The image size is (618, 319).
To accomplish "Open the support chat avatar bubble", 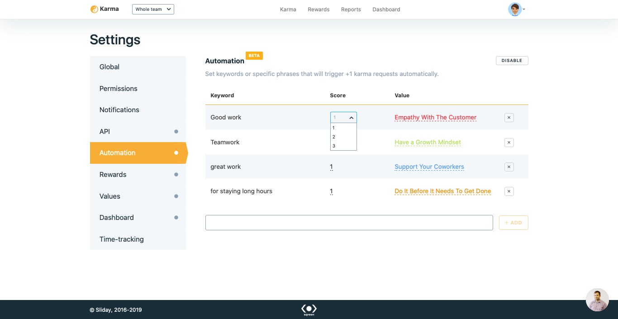I will pos(597,300).
